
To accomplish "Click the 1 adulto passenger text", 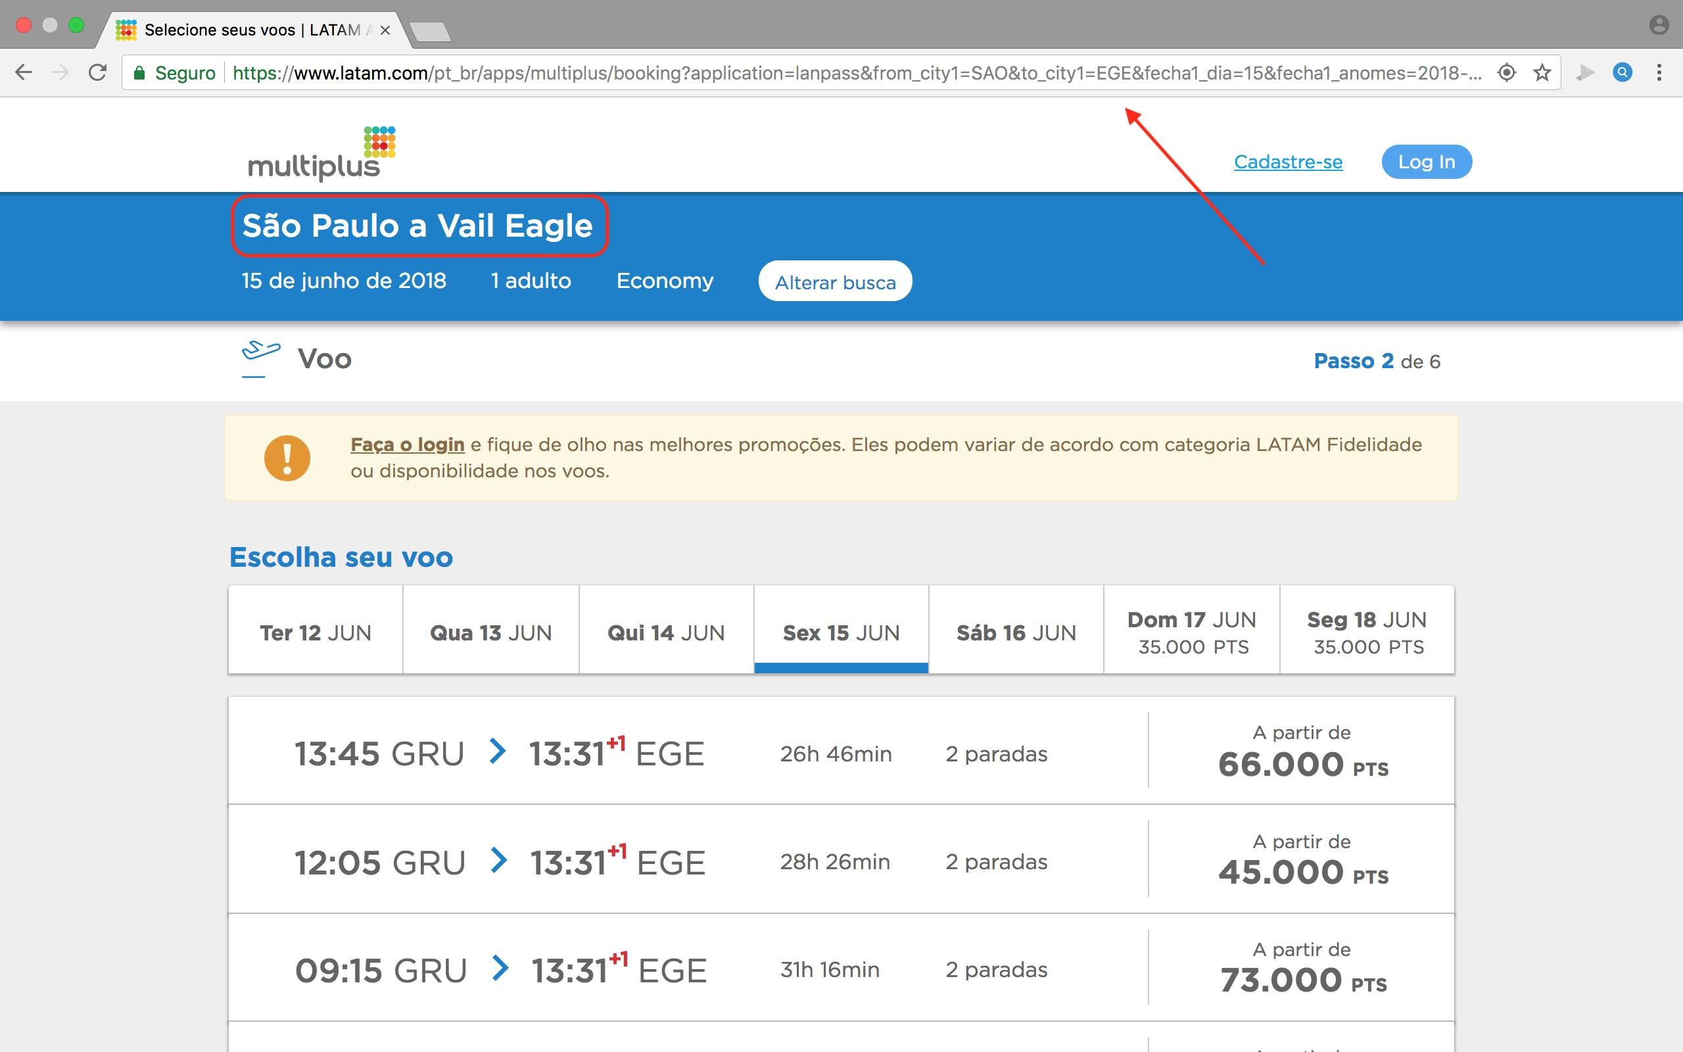I will click(531, 280).
